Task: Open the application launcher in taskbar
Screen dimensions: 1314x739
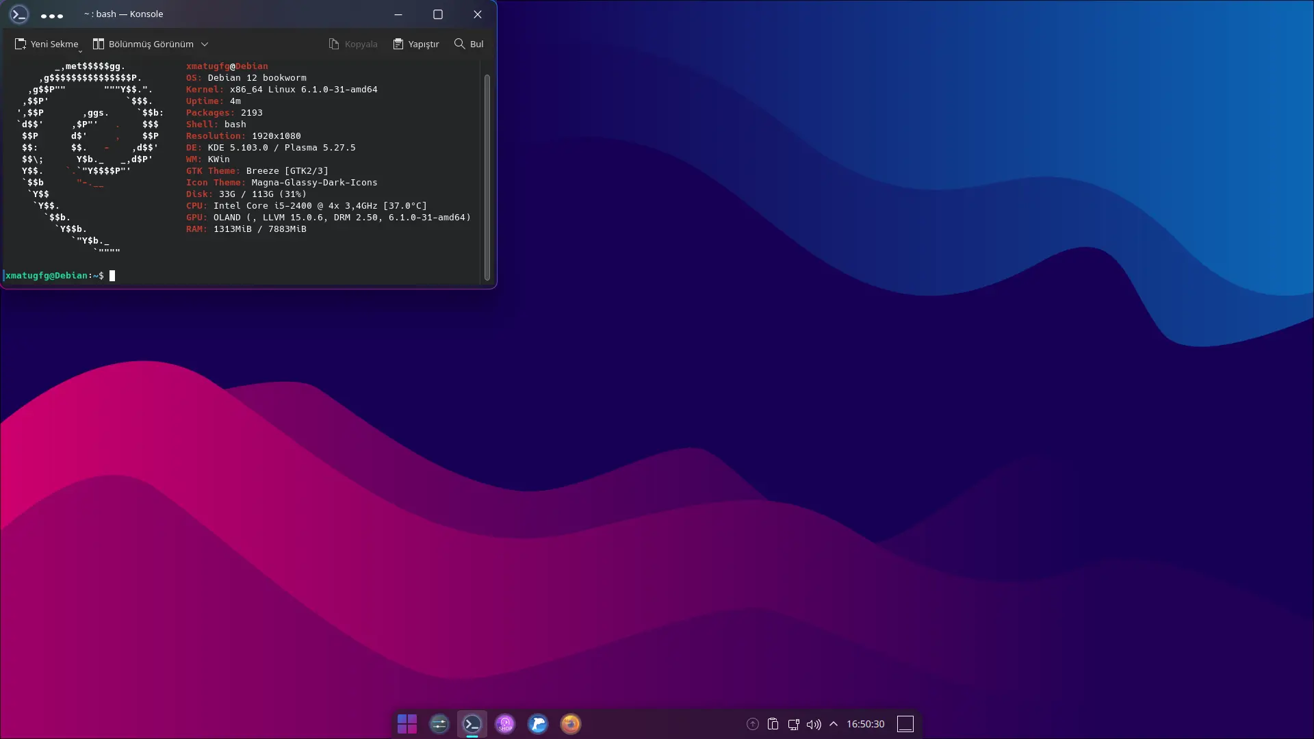Action: pyautogui.click(x=407, y=724)
